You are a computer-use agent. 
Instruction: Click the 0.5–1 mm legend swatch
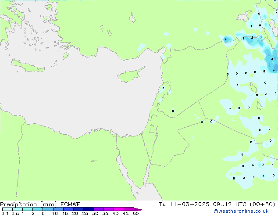tap(18, 209)
